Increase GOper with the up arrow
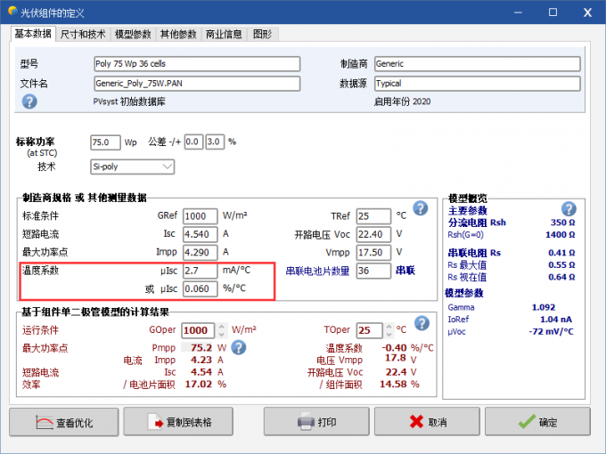Screen dimensions: 606x454 pos(221,327)
